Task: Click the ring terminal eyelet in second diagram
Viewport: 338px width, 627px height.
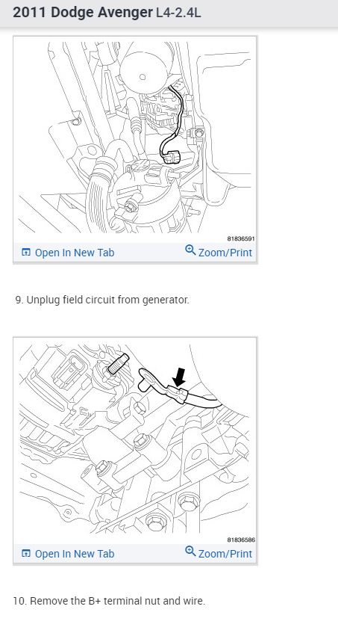Action: point(148,379)
